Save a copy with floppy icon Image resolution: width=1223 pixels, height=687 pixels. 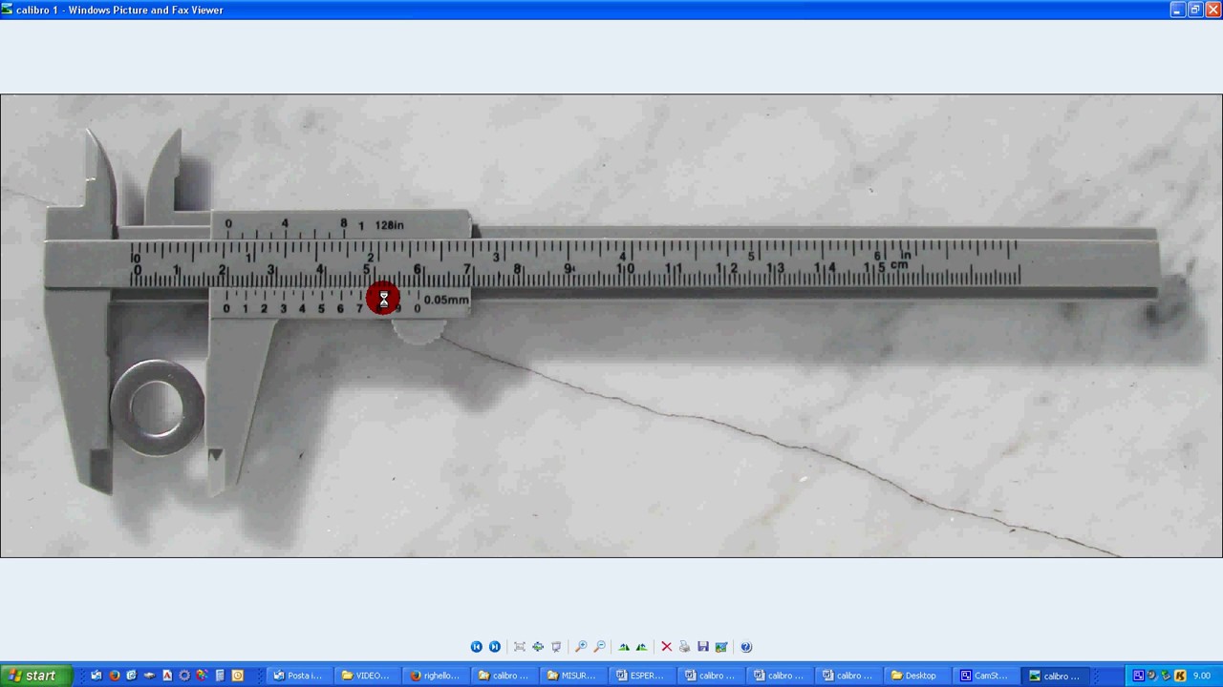[702, 647]
